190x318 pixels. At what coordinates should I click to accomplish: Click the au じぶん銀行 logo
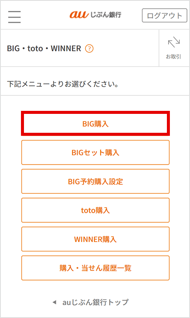(95, 15)
